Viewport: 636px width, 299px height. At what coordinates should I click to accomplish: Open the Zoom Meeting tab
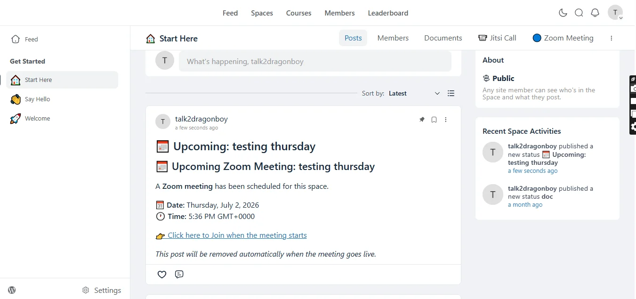tap(563, 38)
